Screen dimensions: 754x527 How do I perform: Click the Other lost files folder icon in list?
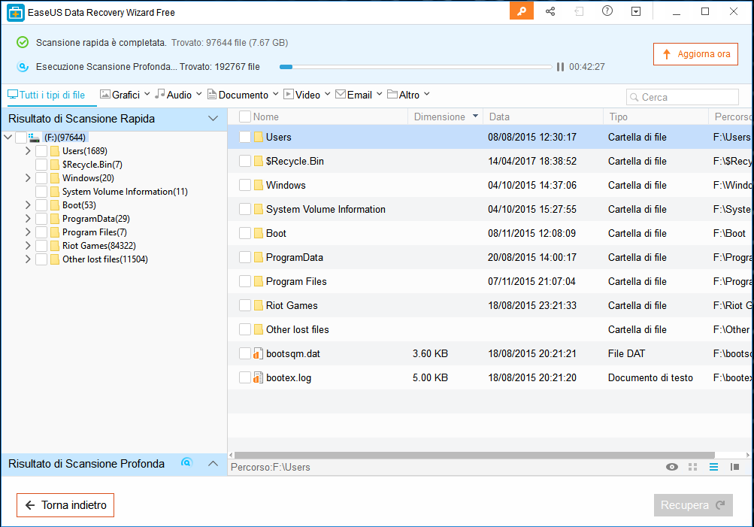coord(259,329)
